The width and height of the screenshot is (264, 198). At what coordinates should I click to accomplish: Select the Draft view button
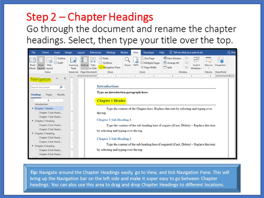[x=59, y=63]
